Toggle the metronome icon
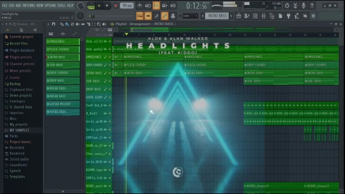 139,5
